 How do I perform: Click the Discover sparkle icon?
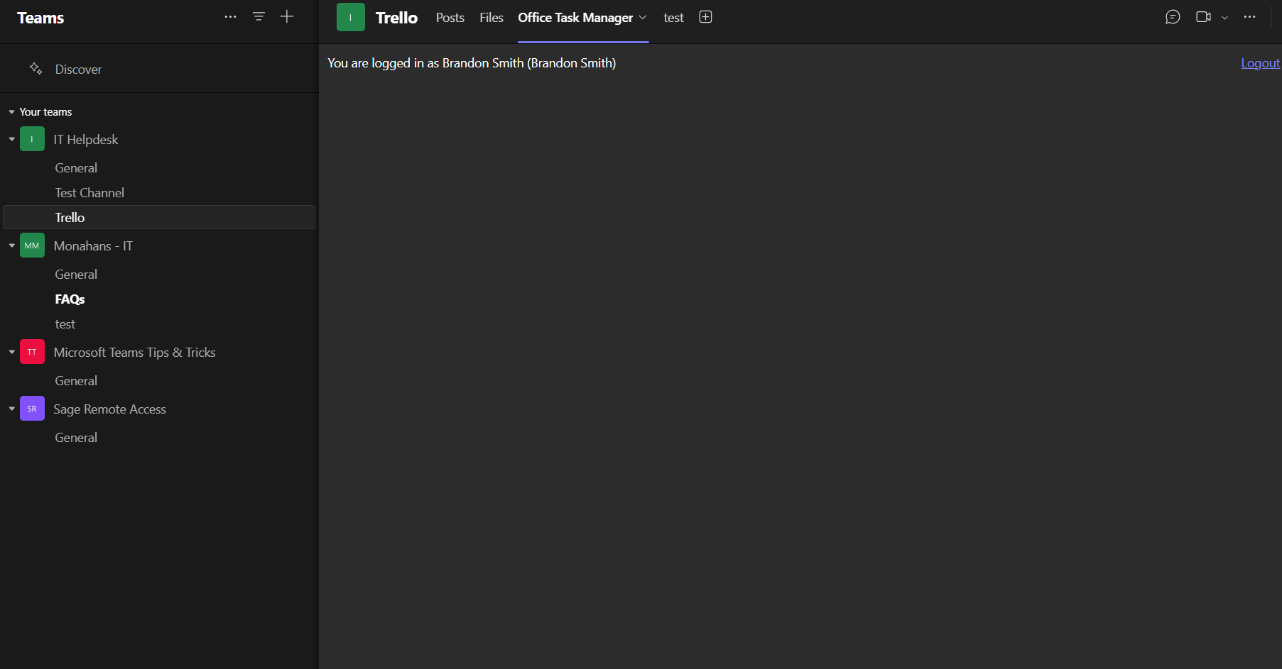pyautogui.click(x=36, y=69)
